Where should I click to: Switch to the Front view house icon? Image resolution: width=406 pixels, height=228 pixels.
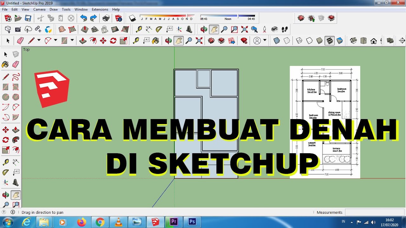(x=374, y=41)
